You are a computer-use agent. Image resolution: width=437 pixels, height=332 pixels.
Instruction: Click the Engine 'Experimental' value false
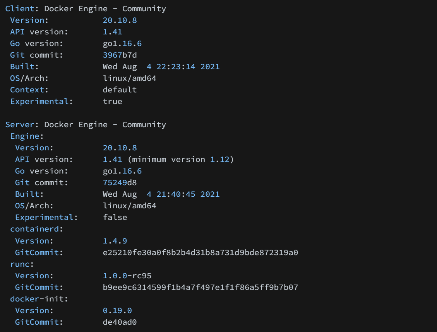pyautogui.click(x=115, y=217)
